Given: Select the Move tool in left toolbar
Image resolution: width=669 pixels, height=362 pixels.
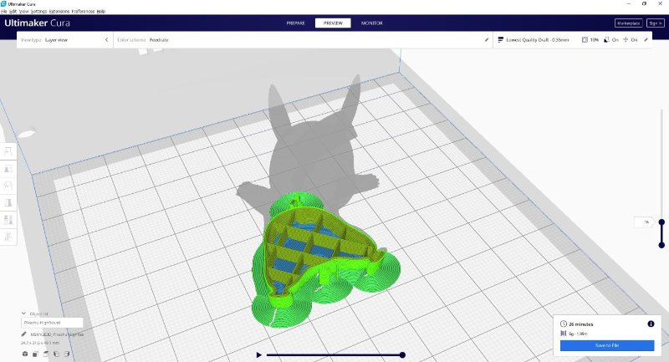Looking at the screenshot, I should pos(8,151).
